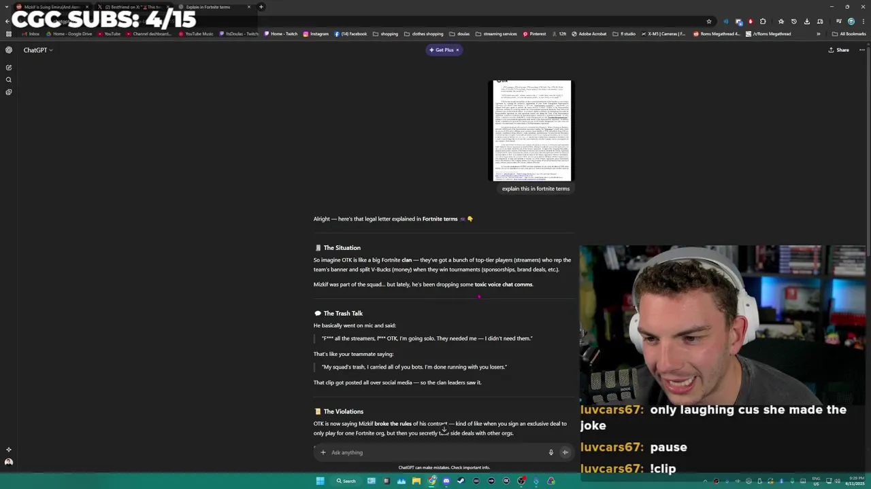
Task: Dismiss the Get Plus banner with its X
Action: [457, 50]
